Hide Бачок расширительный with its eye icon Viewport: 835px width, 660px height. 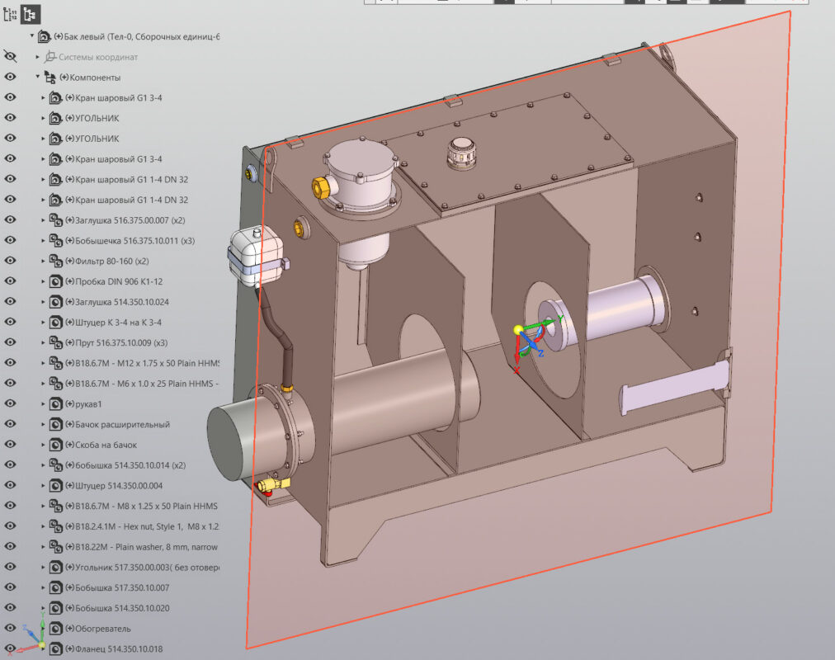[x=10, y=424]
